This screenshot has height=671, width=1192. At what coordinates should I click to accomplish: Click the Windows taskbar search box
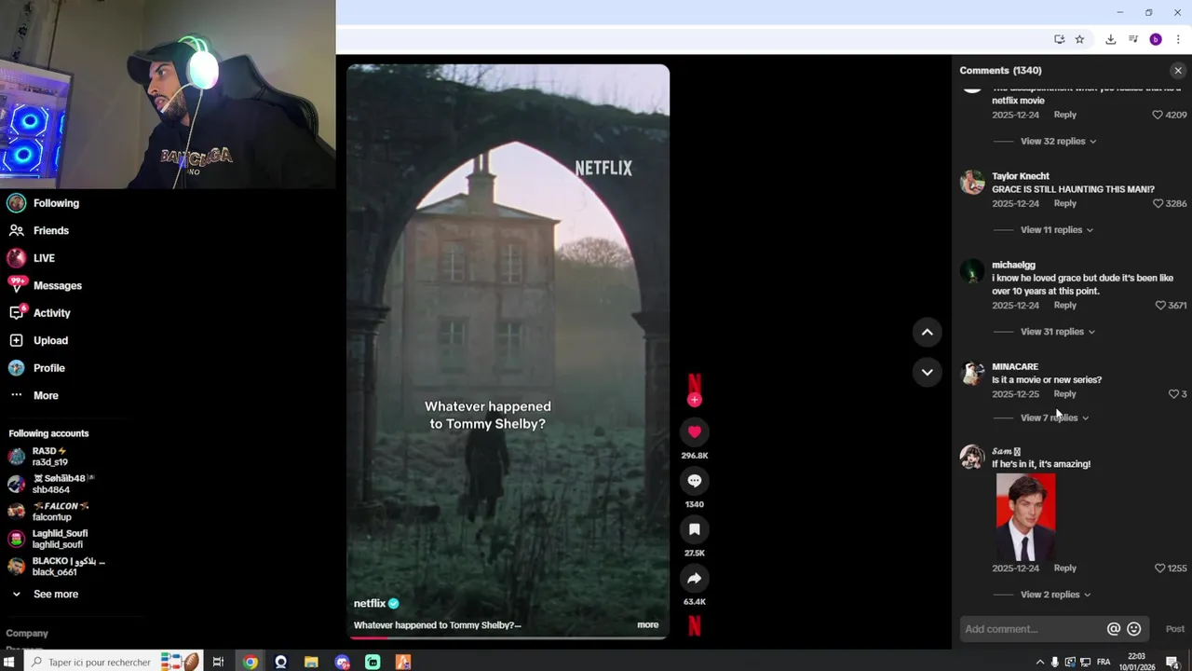(x=112, y=663)
